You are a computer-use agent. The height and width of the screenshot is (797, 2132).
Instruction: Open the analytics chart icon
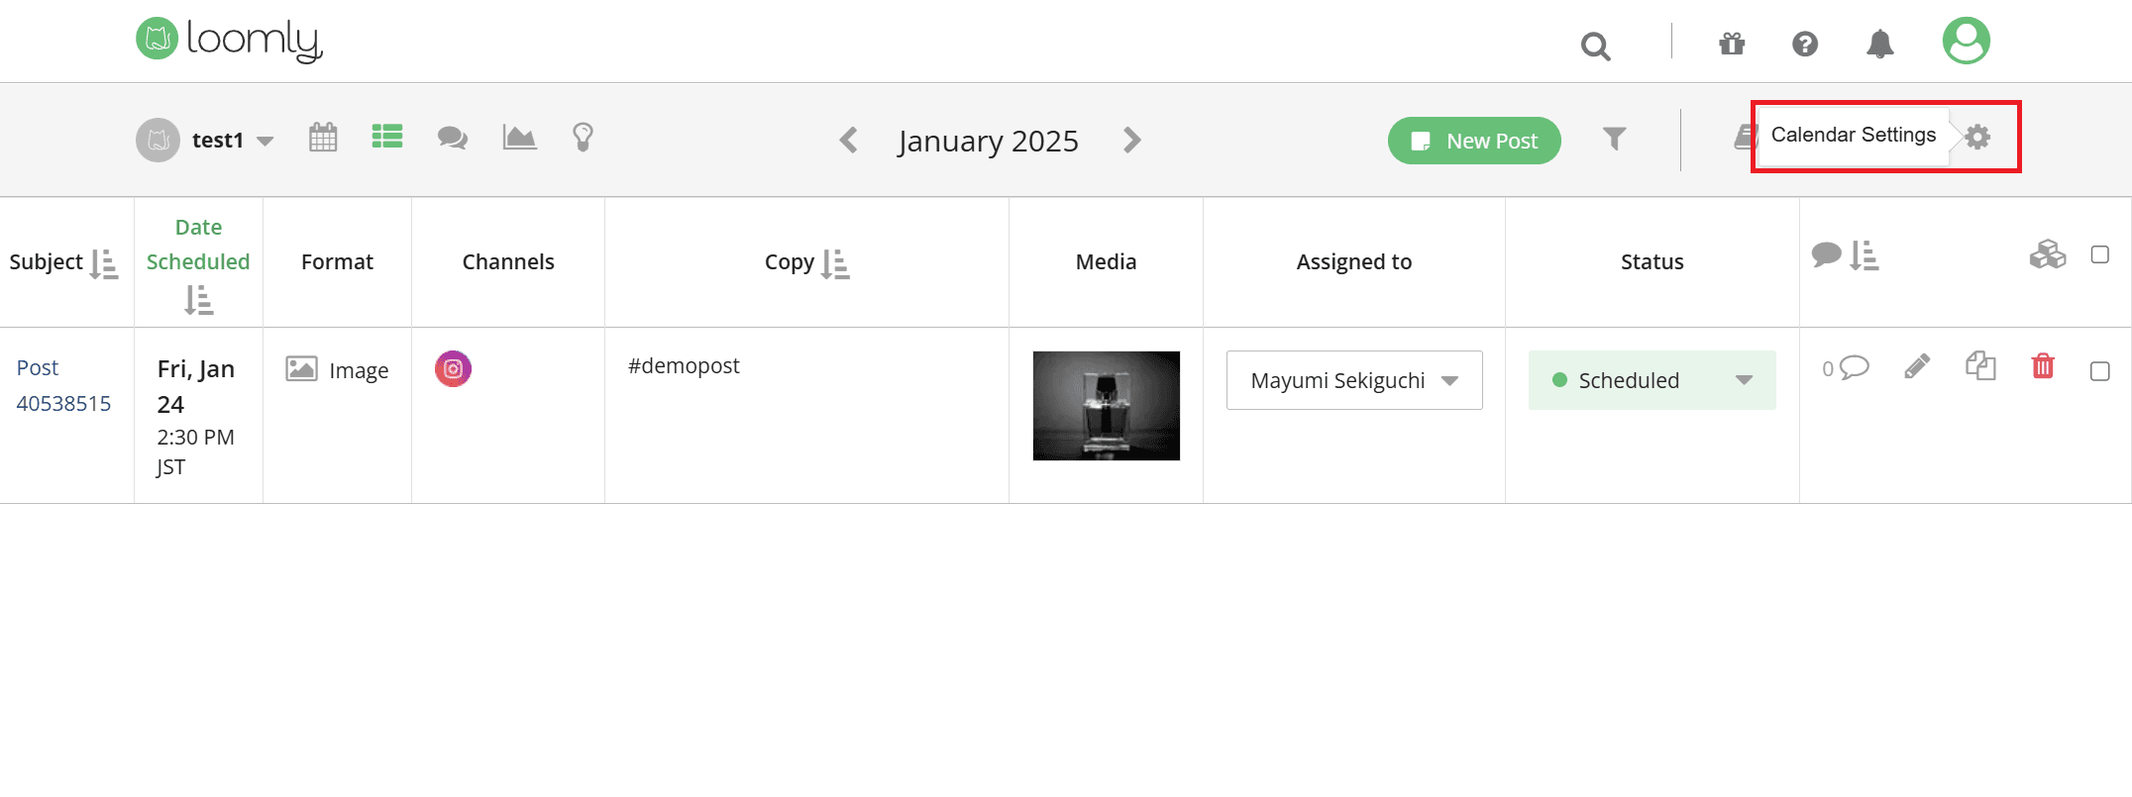click(519, 137)
